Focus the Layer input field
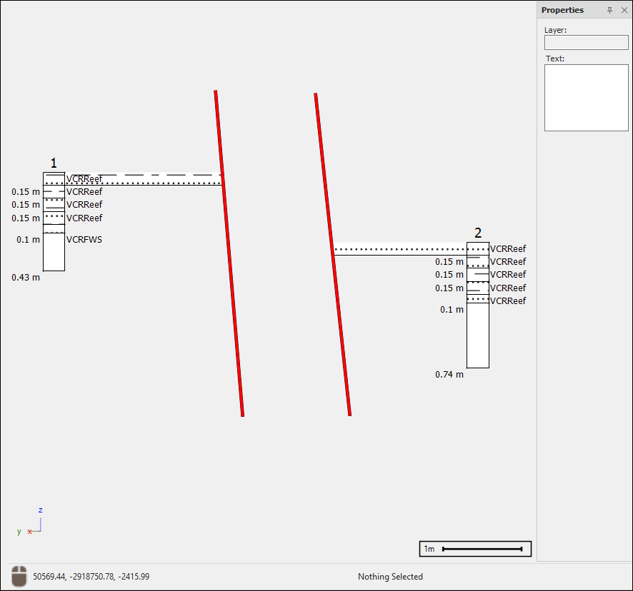The height and width of the screenshot is (591, 633). click(586, 43)
